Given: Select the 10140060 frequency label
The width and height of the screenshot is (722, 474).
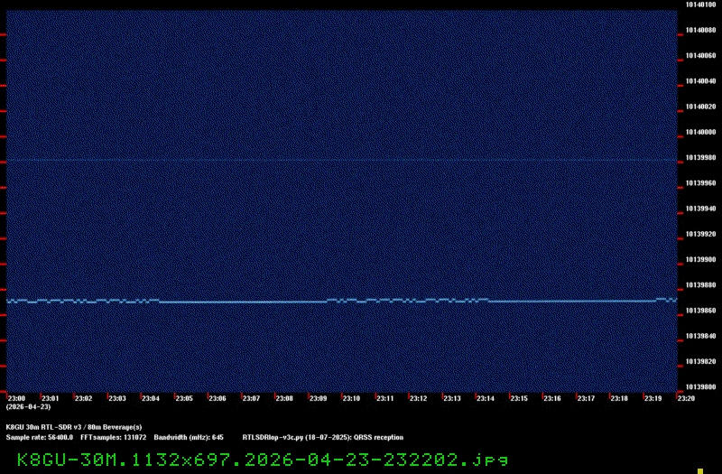Looking at the screenshot, I should point(701,56).
